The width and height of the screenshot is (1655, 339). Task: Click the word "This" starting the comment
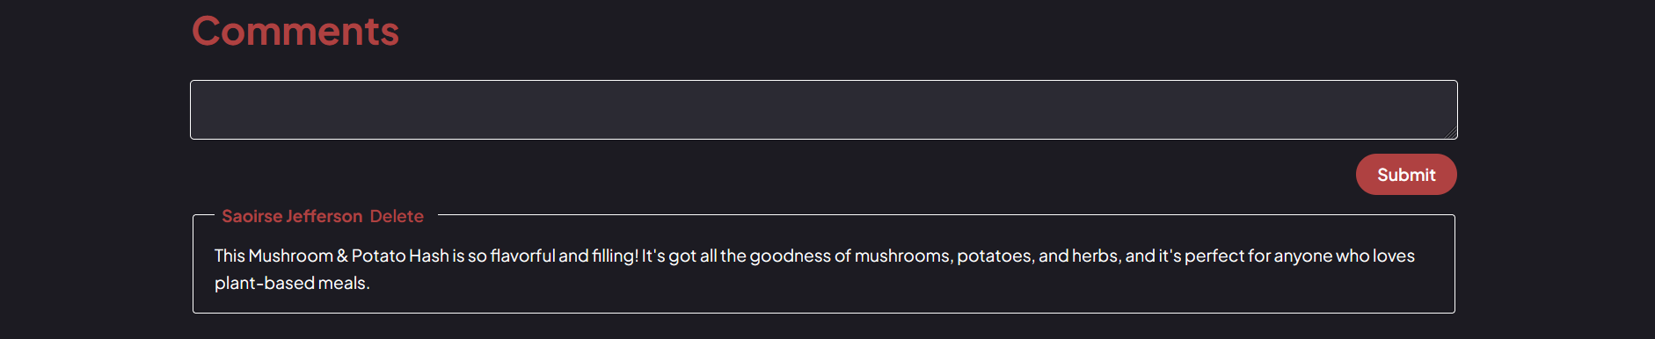pyautogui.click(x=230, y=256)
